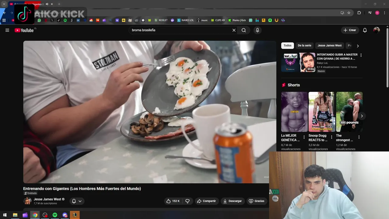Download the video with Descargar

232,201
